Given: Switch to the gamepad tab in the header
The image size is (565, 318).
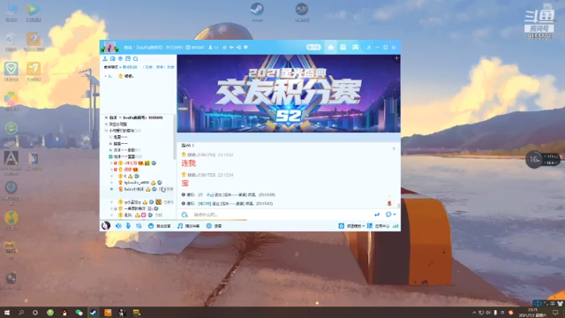Looking at the screenshot, I should pyautogui.click(x=355, y=47).
